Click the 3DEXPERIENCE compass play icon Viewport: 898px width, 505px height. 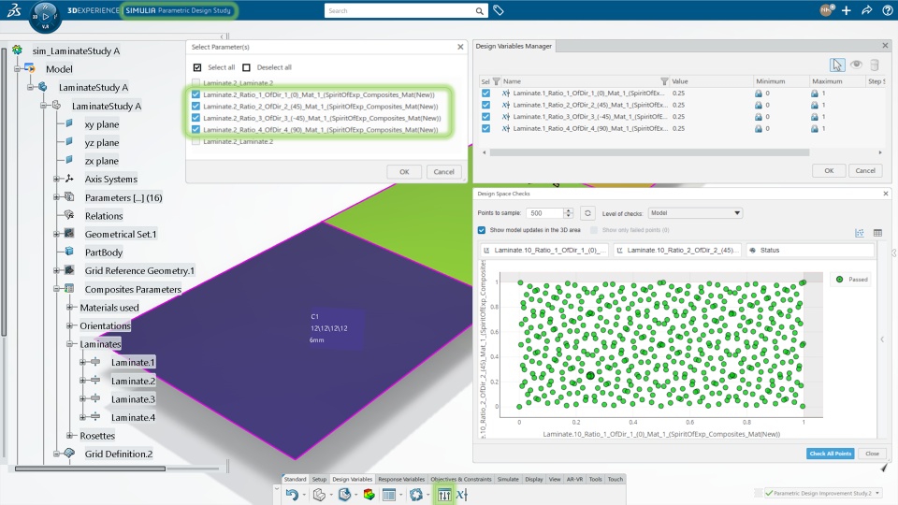(45, 16)
